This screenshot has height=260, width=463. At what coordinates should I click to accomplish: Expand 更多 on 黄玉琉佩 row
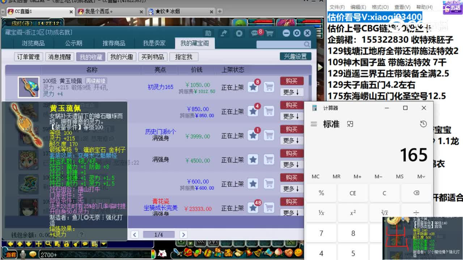pyautogui.click(x=292, y=92)
